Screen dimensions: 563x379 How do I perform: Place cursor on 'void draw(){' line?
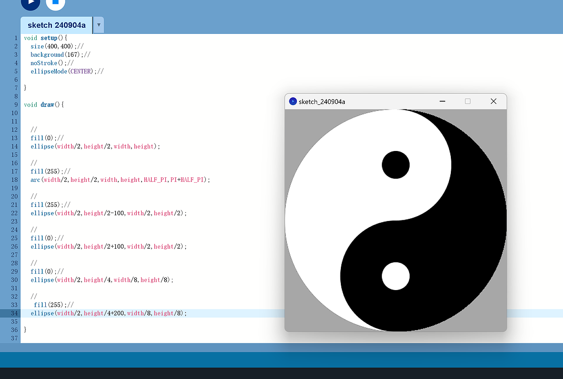click(44, 105)
